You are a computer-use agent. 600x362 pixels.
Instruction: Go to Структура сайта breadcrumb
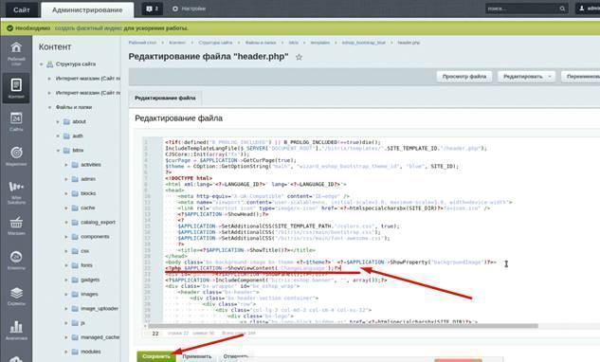coord(215,43)
